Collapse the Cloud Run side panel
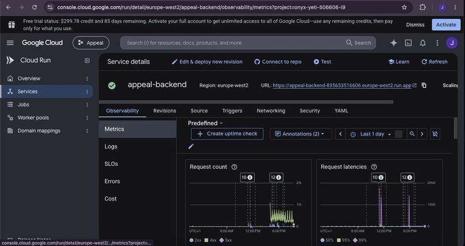 tap(87, 60)
